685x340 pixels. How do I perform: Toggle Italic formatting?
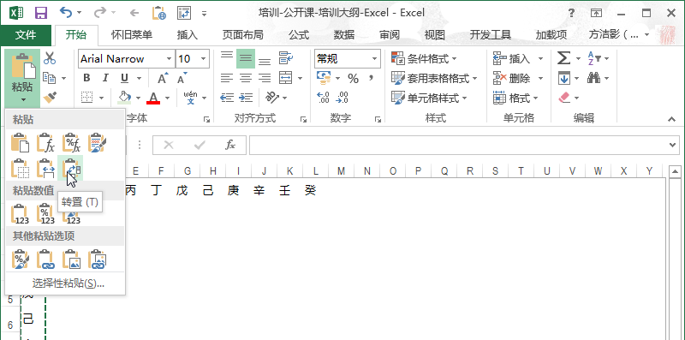click(x=105, y=78)
